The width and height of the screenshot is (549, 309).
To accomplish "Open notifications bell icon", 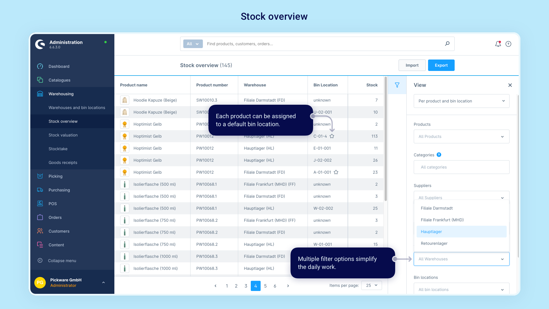I will pos(498,44).
